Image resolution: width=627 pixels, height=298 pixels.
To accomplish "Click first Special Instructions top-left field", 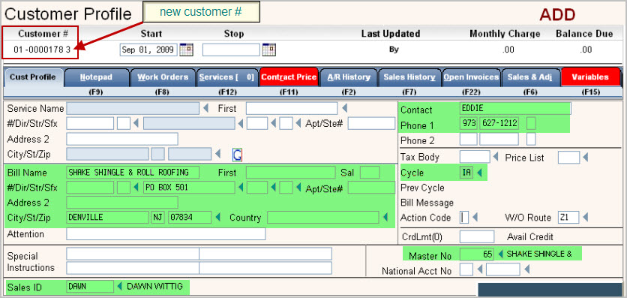I will (133, 254).
